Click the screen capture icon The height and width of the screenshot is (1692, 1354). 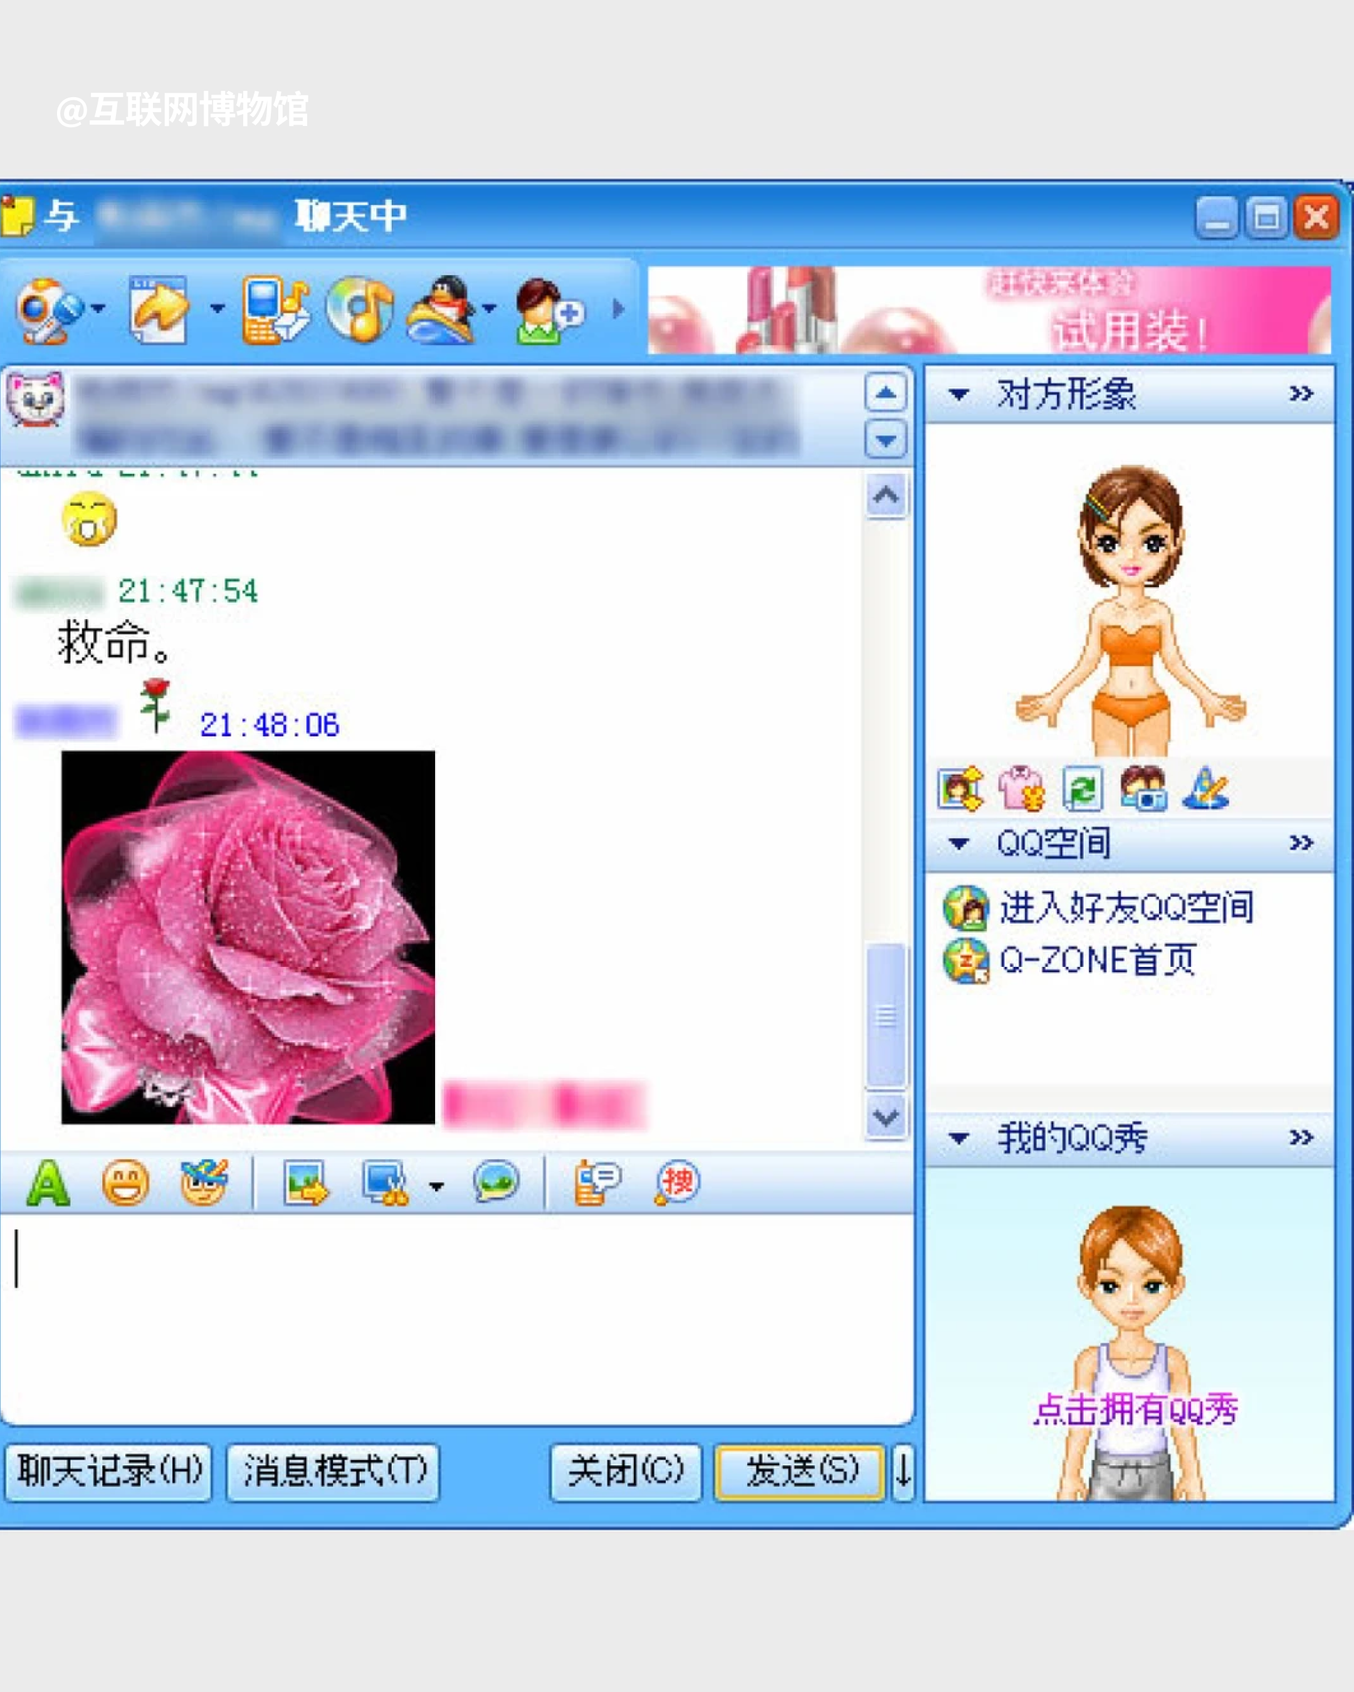(385, 1183)
